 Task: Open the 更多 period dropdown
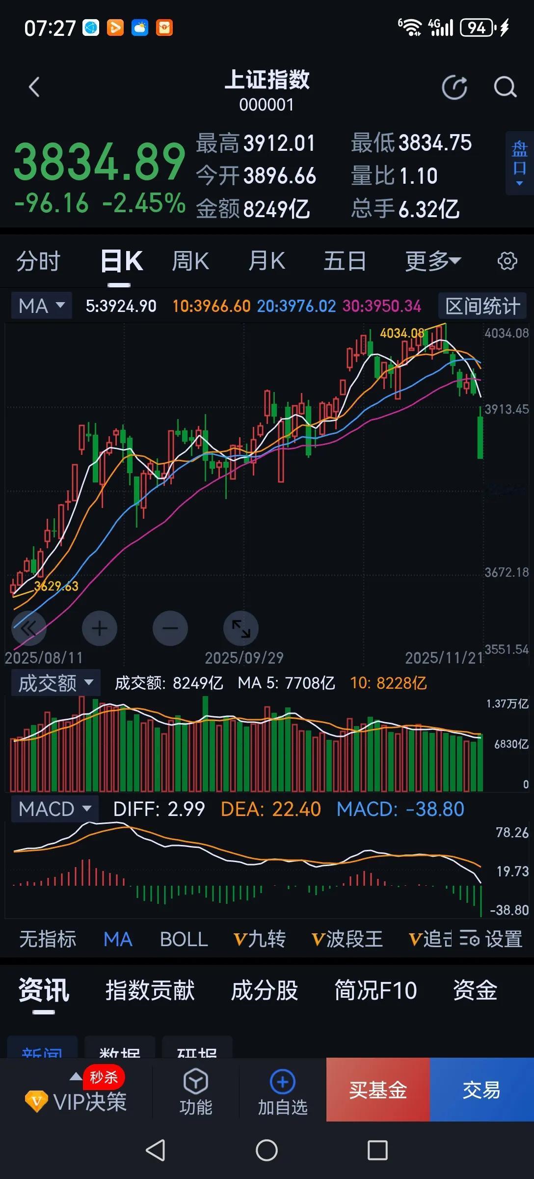tap(433, 261)
